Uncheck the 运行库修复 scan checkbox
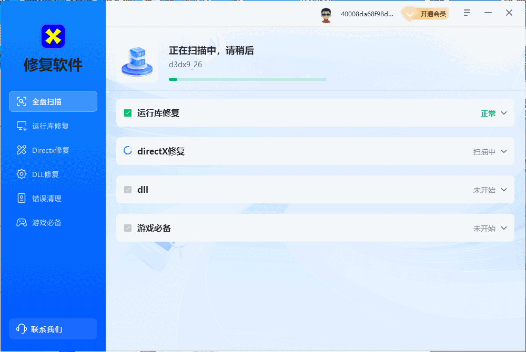The image size is (526, 352). pos(127,112)
